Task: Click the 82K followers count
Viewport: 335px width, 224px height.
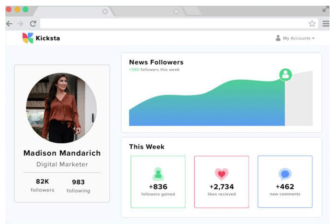Action: click(x=42, y=181)
